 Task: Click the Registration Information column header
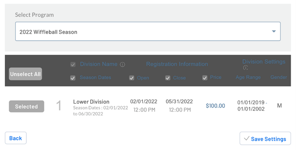pos(177,64)
